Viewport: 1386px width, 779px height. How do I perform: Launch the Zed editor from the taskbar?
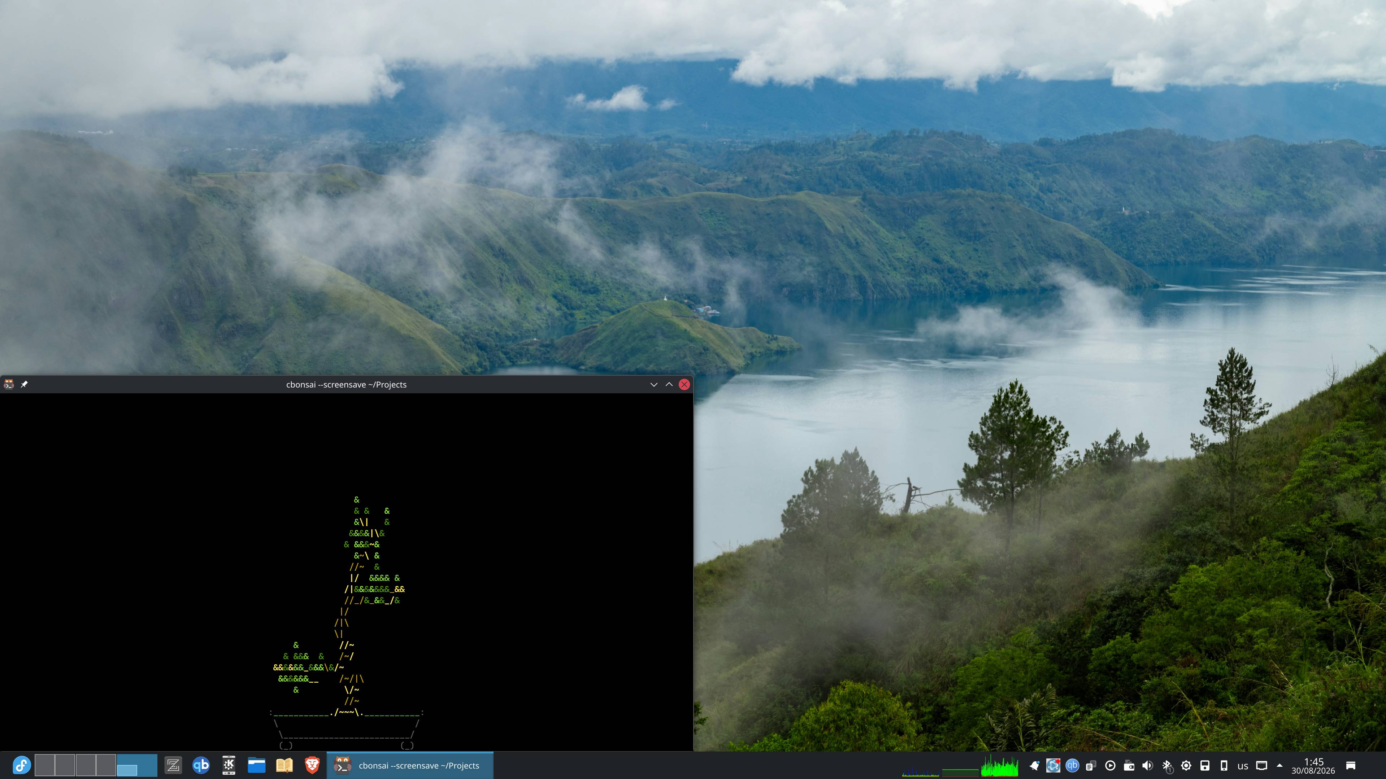click(x=173, y=765)
